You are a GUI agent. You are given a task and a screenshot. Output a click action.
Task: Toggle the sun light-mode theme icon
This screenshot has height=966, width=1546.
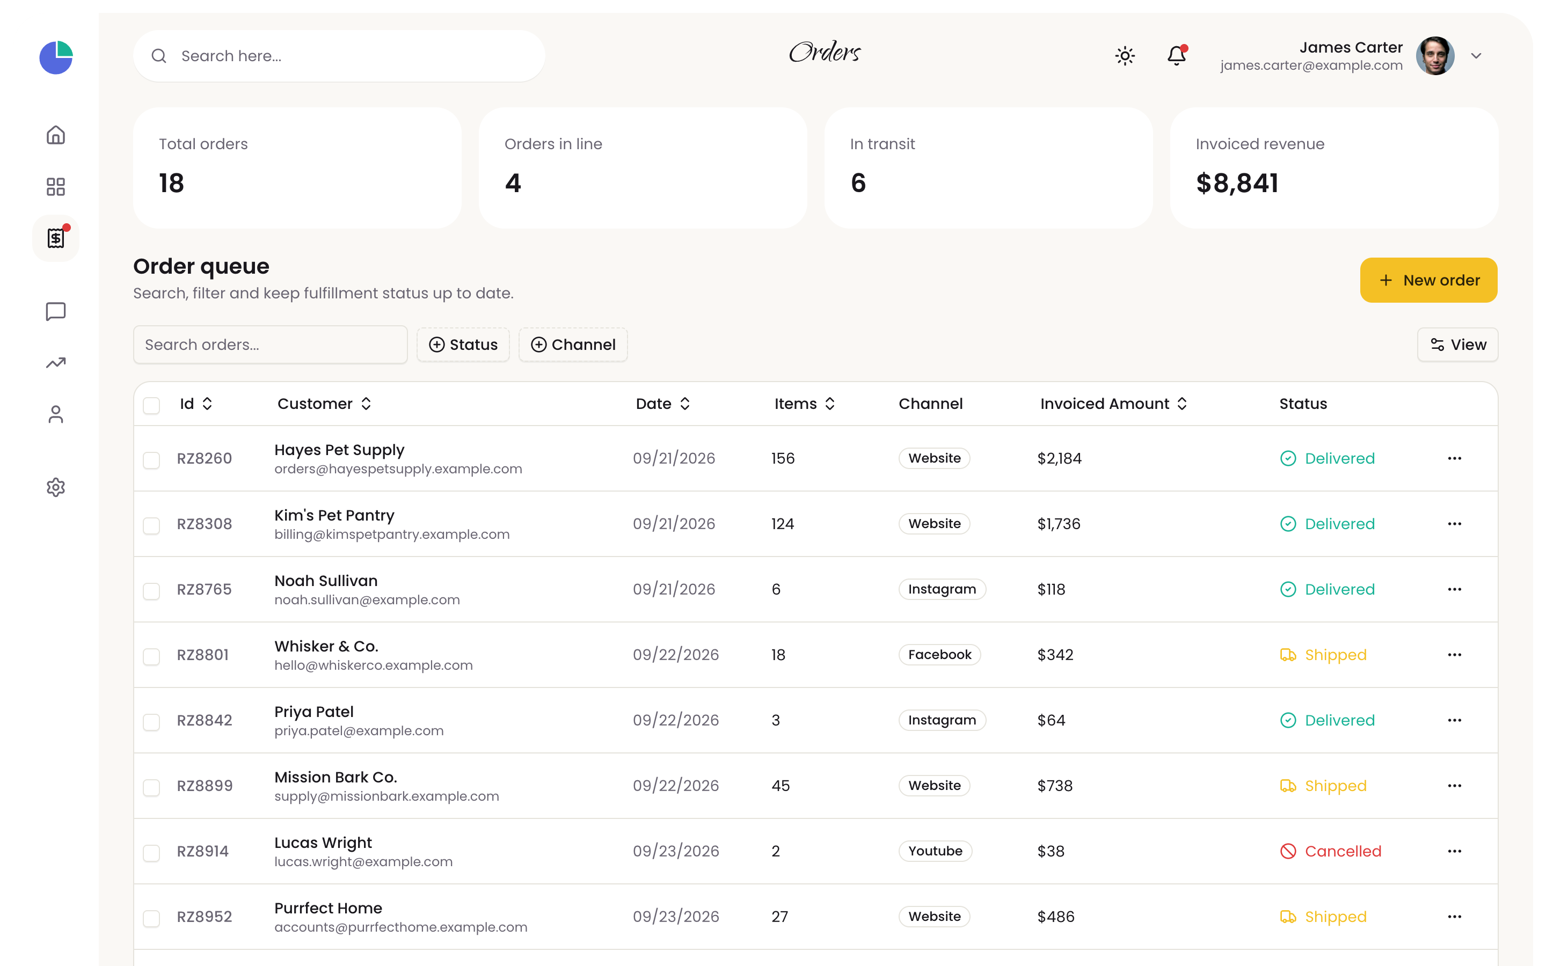tap(1125, 56)
